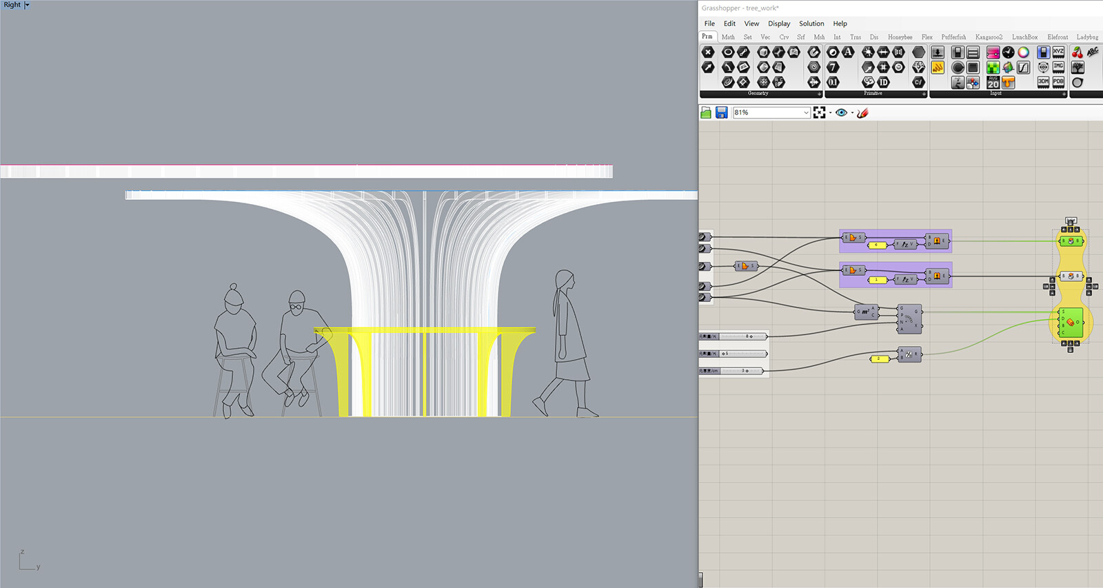Image resolution: width=1103 pixels, height=588 pixels.
Task: Select the yellow panel containing 2
Action: [879, 358]
